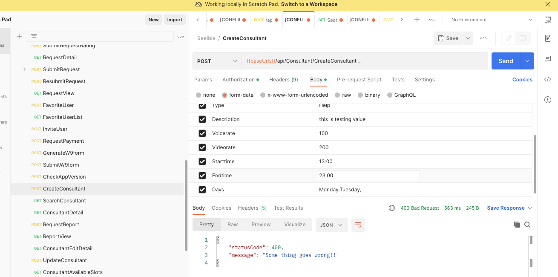Click the Import button

coord(175,20)
